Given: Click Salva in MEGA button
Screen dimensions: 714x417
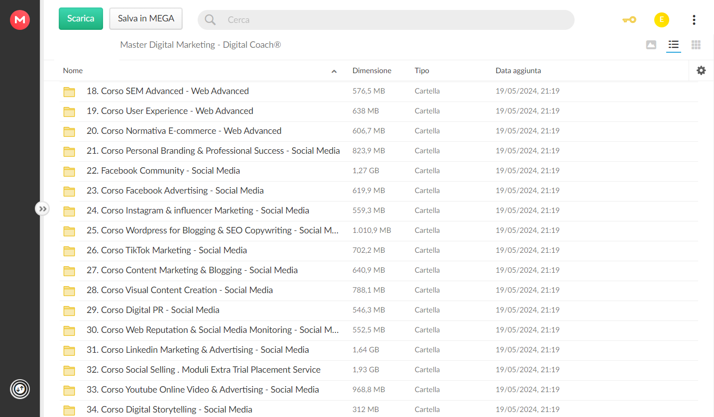Looking at the screenshot, I should click(x=146, y=18).
